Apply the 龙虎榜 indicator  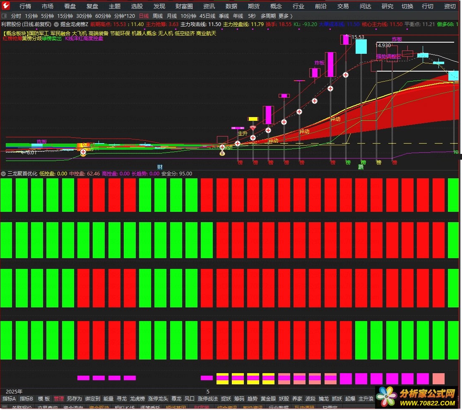pos(137,399)
